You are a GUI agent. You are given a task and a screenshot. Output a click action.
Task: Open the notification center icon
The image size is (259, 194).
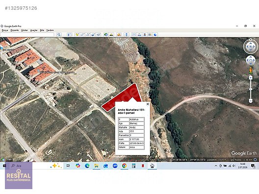click(x=253, y=166)
